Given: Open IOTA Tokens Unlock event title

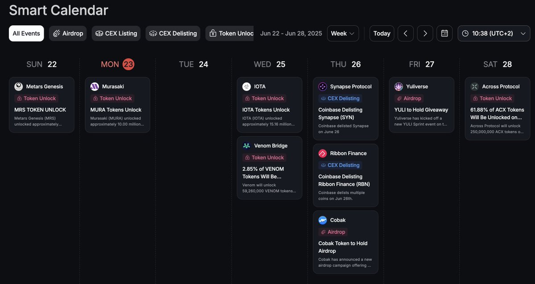Looking at the screenshot, I should (x=266, y=110).
